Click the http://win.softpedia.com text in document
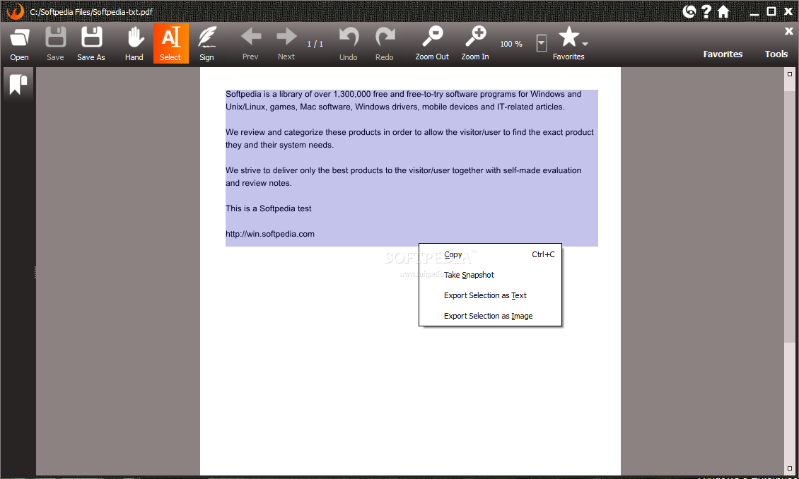Image resolution: width=799 pixels, height=479 pixels. click(270, 234)
